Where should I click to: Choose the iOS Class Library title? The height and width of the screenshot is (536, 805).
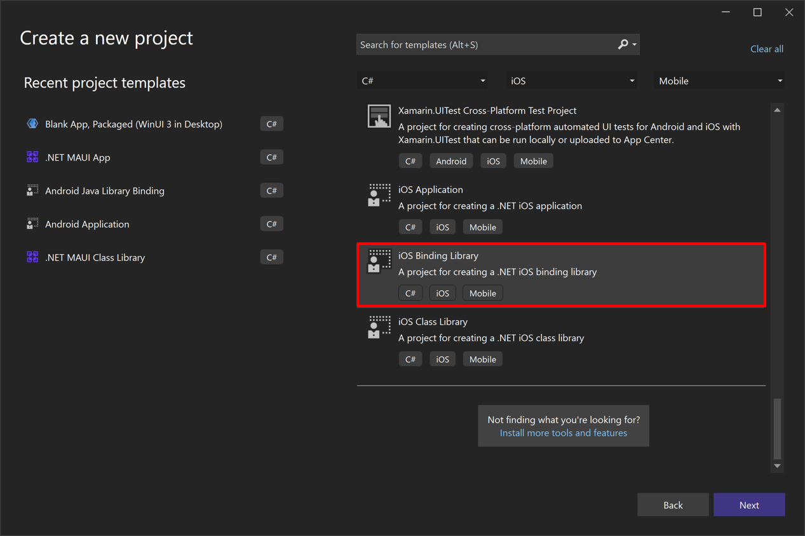pos(432,322)
